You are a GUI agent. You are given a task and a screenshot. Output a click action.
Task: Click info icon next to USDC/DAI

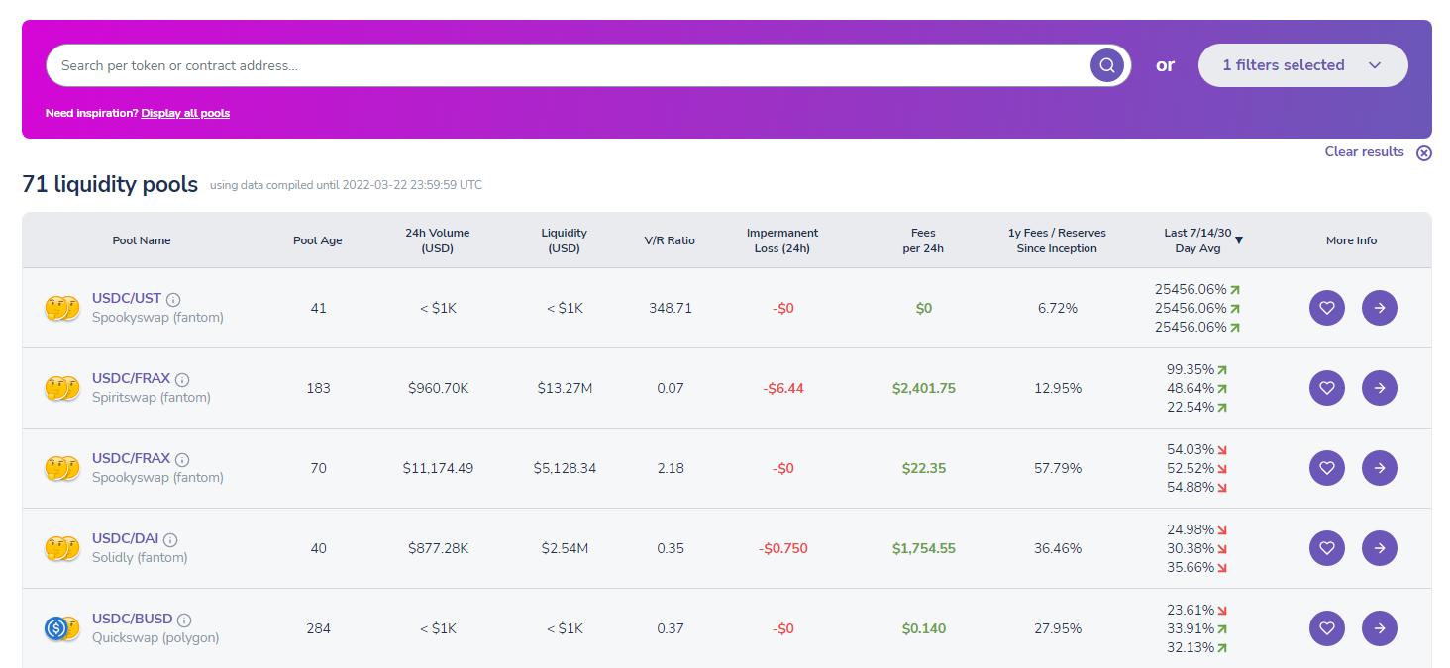[170, 540]
